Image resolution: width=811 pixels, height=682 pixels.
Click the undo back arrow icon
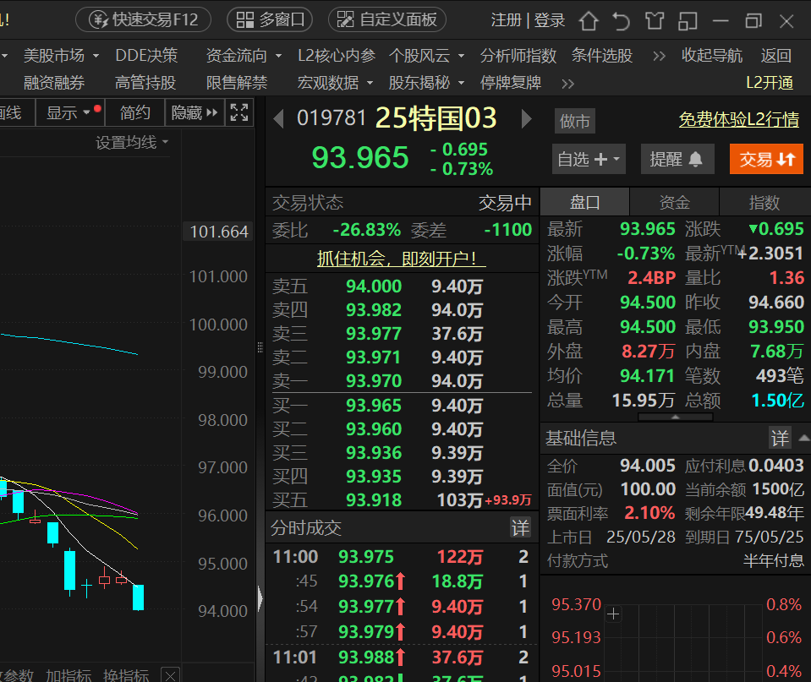[622, 20]
